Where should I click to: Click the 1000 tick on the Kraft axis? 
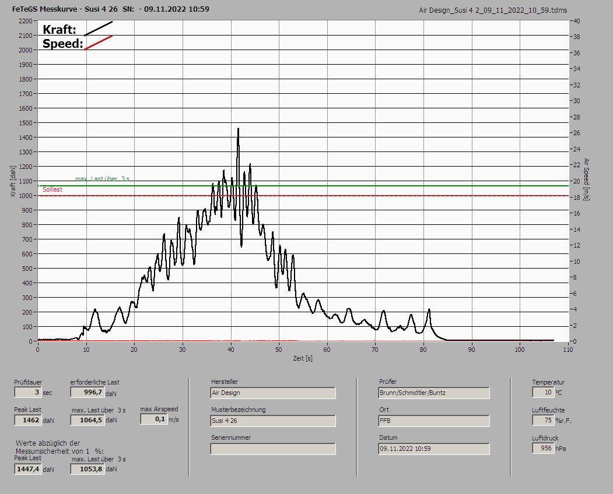(26, 196)
